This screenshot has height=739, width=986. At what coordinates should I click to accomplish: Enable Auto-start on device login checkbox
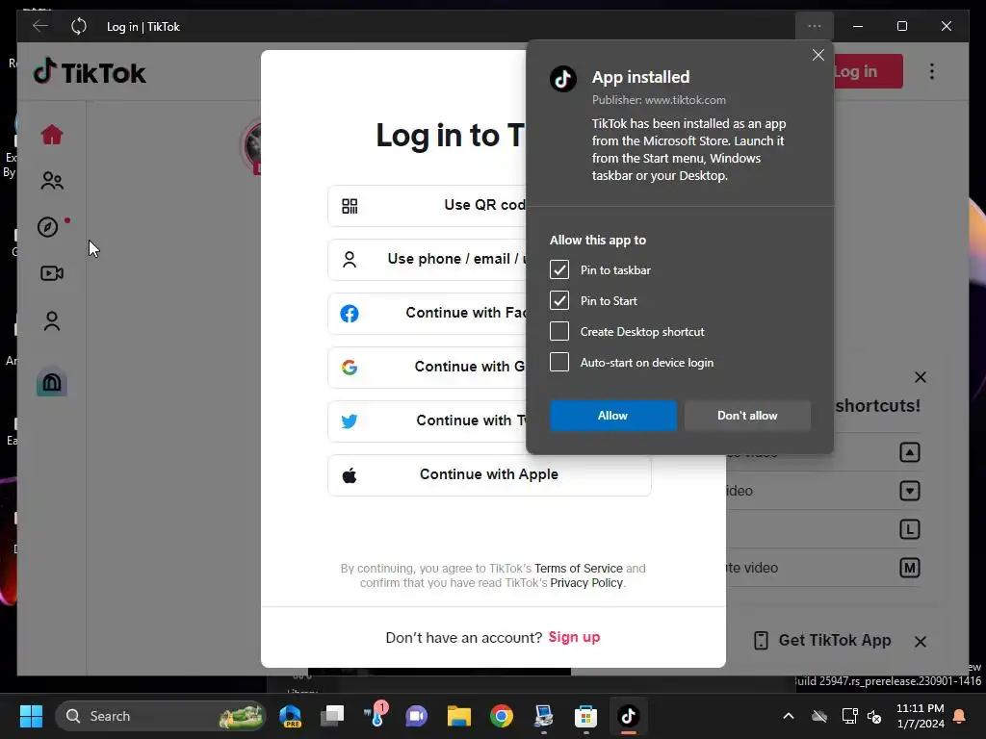pos(559,362)
